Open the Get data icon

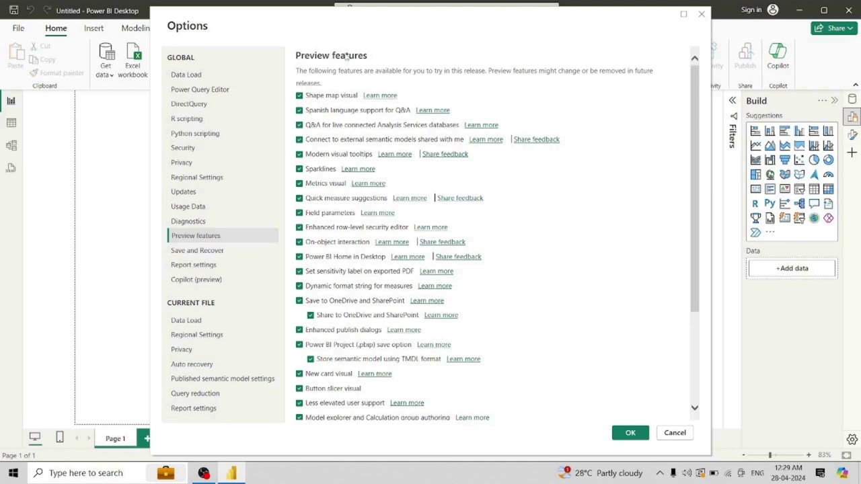coord(106,52)
